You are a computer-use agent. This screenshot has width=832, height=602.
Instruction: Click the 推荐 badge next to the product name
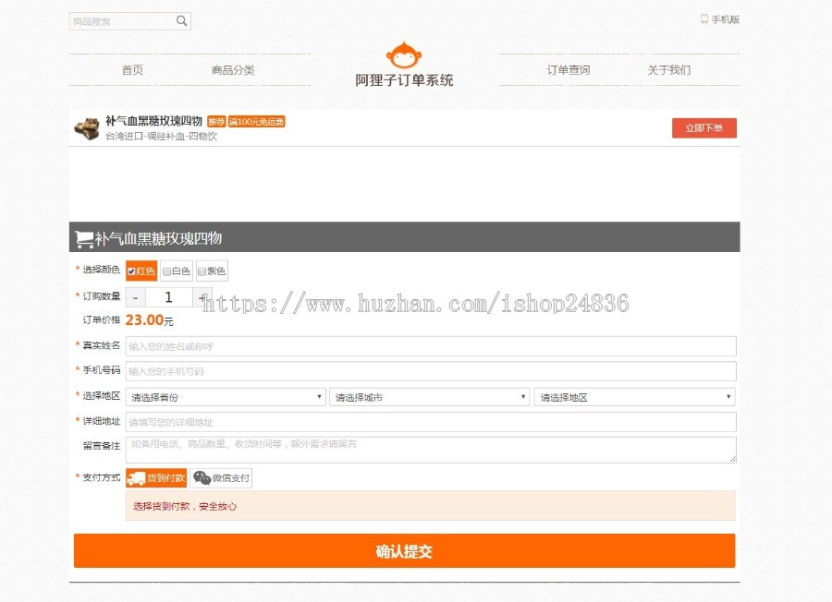click(x=214, y=121)
